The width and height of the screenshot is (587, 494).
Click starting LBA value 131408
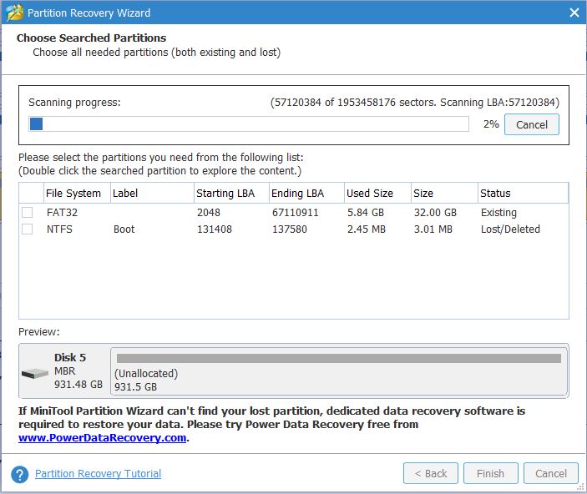215,229
